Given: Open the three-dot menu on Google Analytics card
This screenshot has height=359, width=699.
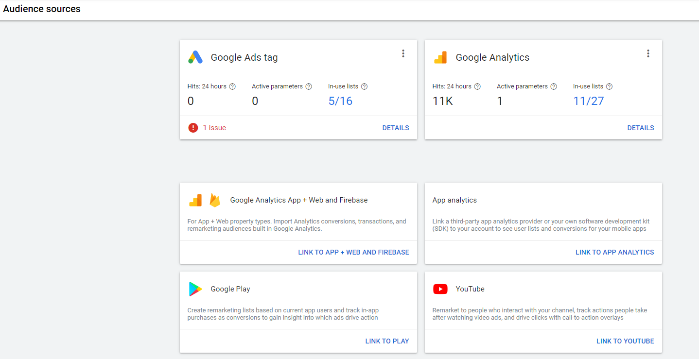Looking at the screenshot, I should tap(648, 53).
